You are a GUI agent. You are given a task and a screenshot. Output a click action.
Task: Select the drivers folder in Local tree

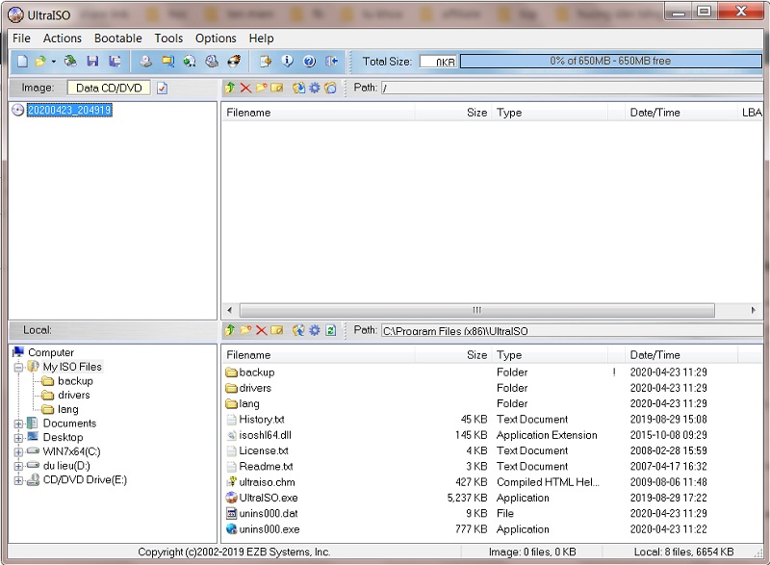(74, 396)
